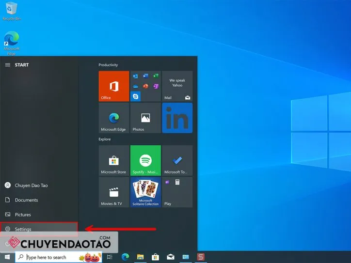The height and width of the screenshot is (263, 351).
Task: Open Skype tile in Office folder
Action: (135, 96)
